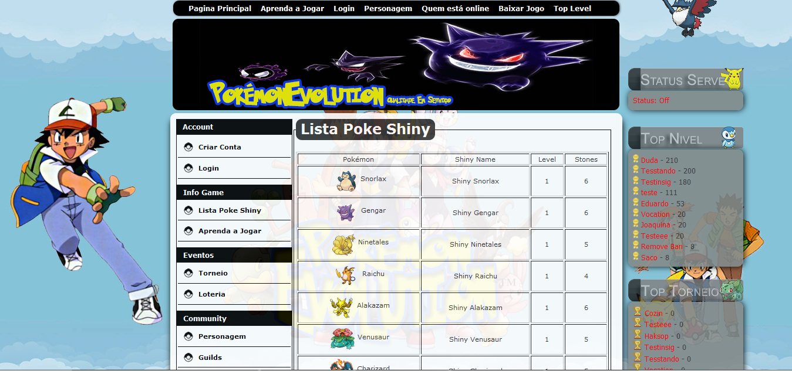Viewport: 792px width, 371px height.
Task: Click the Lista Poke Shiny page heading
Action: click(x=365, y=130)
